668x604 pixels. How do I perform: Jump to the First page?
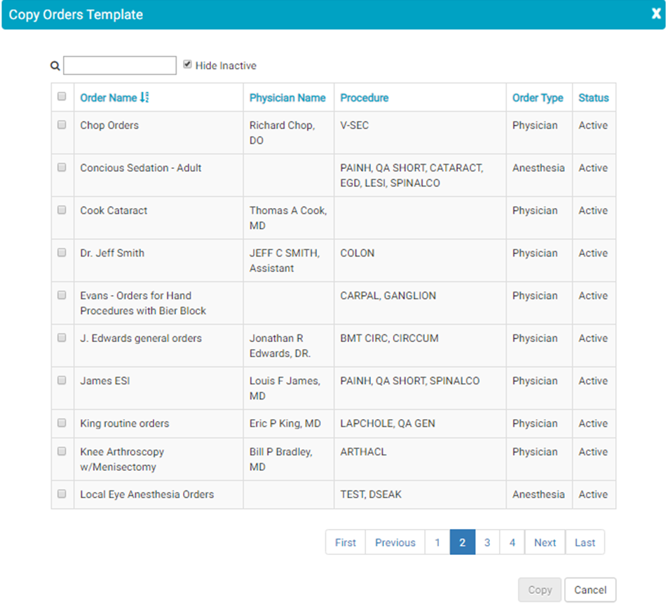[346, 542]
